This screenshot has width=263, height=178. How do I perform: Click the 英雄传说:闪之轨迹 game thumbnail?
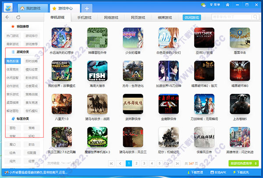coord(240,137)
